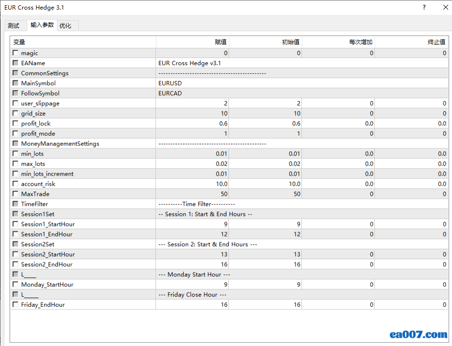
Task: Select user_slippage 初始值 cell
Action: pos(265,104)
